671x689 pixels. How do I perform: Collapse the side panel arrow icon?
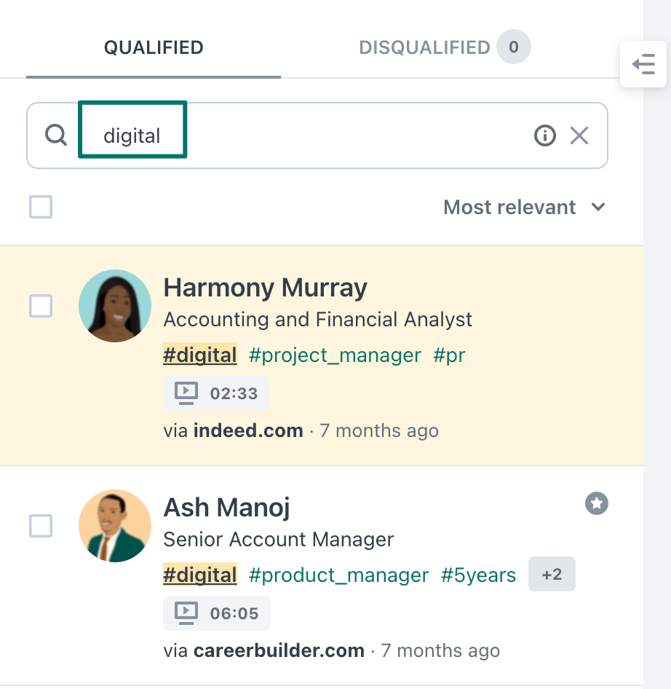pyautogui.click(x=643, y=64)
